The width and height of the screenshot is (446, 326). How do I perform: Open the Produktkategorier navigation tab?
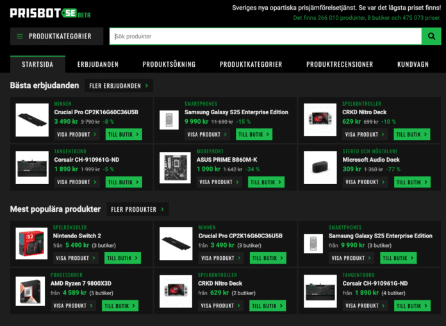(251, 64)
